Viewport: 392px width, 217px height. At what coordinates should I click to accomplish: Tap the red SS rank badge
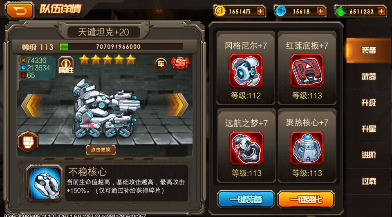coord(180,63)
